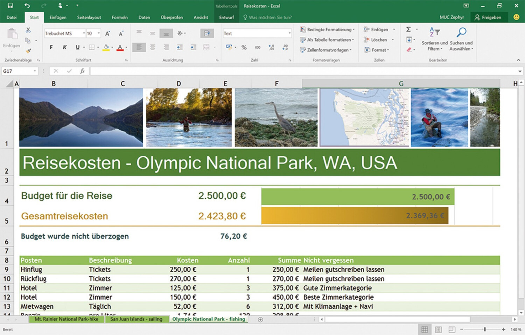This screenshot has height=335, width=525.
Task: Toggle bold formatting (F)
Action: [x=51, y=48]
